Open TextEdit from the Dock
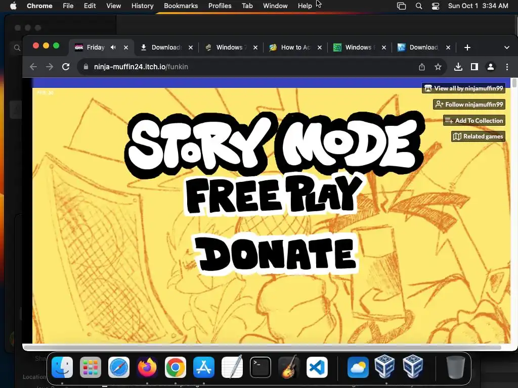The height and width of the screenshot is (388, 518). click(x=232, y=367)
